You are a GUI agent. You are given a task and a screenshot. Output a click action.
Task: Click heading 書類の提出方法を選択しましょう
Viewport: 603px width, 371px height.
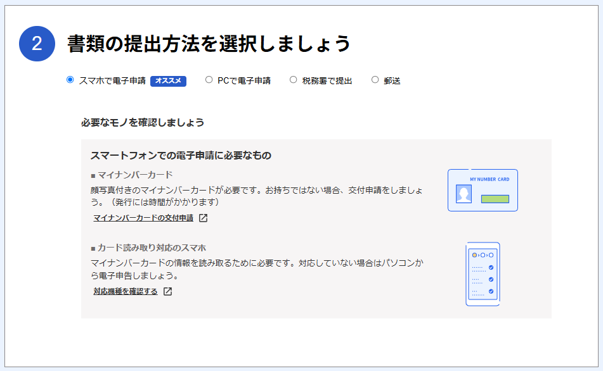(x=209, y=44)
